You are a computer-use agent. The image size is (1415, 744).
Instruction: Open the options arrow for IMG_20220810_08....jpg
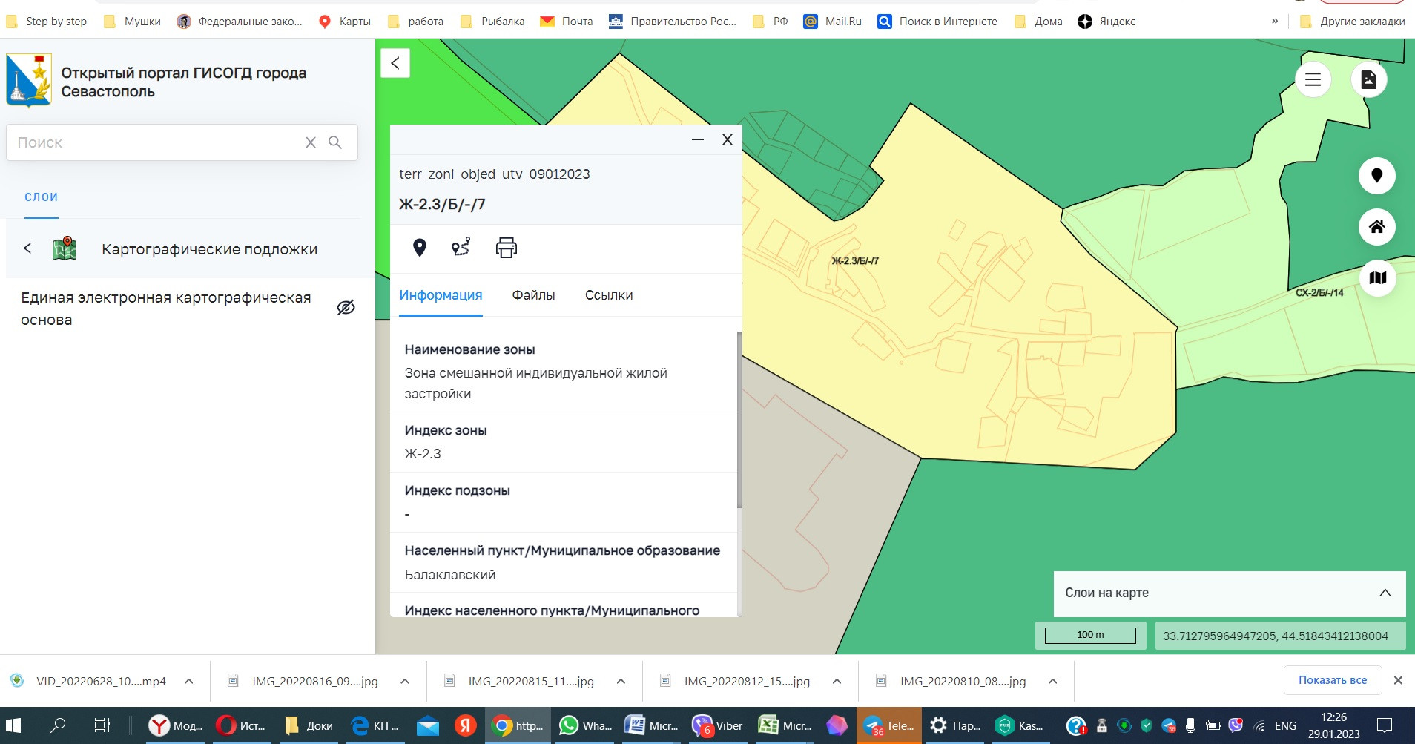(1052, 681)
